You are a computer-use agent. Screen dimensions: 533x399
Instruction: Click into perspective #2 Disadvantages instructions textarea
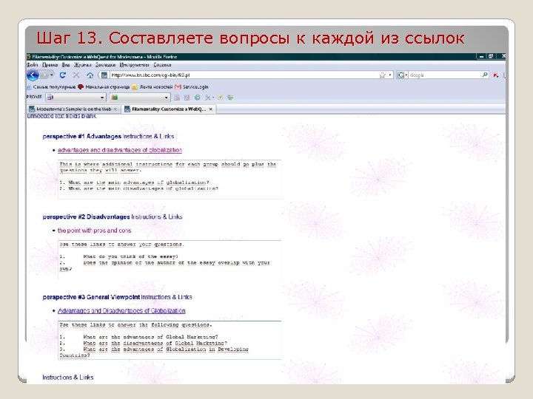tap(170, 259)
